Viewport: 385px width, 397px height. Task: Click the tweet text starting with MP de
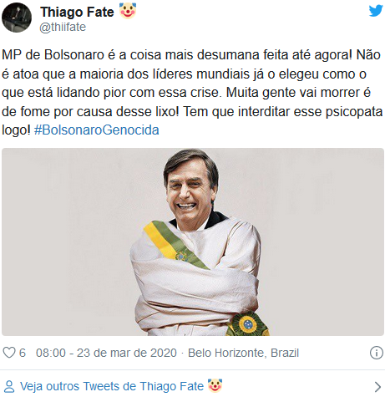(192, 92)
